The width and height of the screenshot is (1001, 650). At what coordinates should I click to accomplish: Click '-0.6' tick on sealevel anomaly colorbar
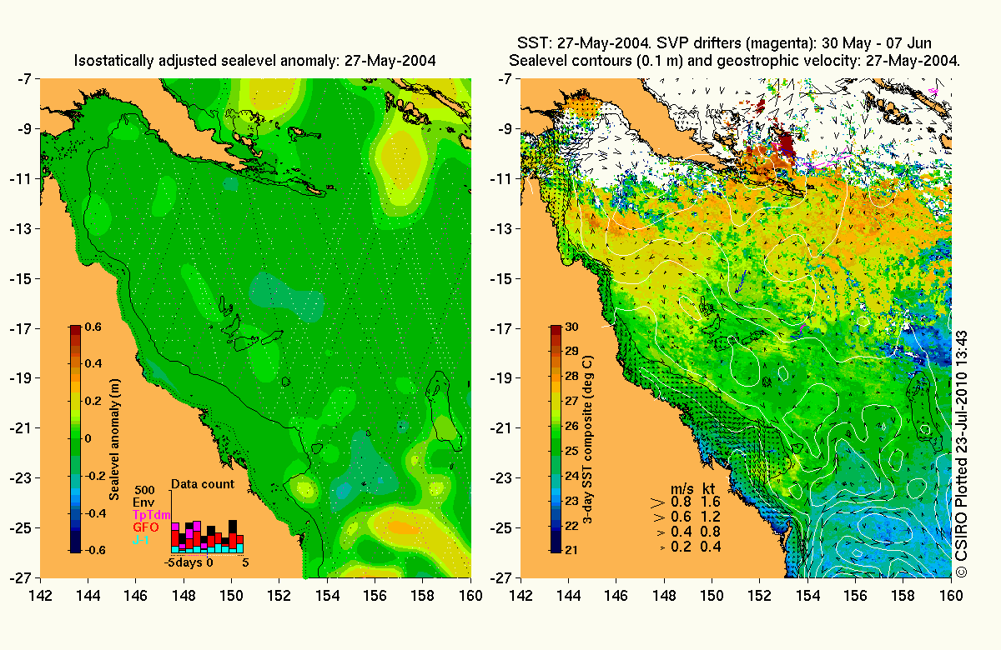tap(93, 550)
